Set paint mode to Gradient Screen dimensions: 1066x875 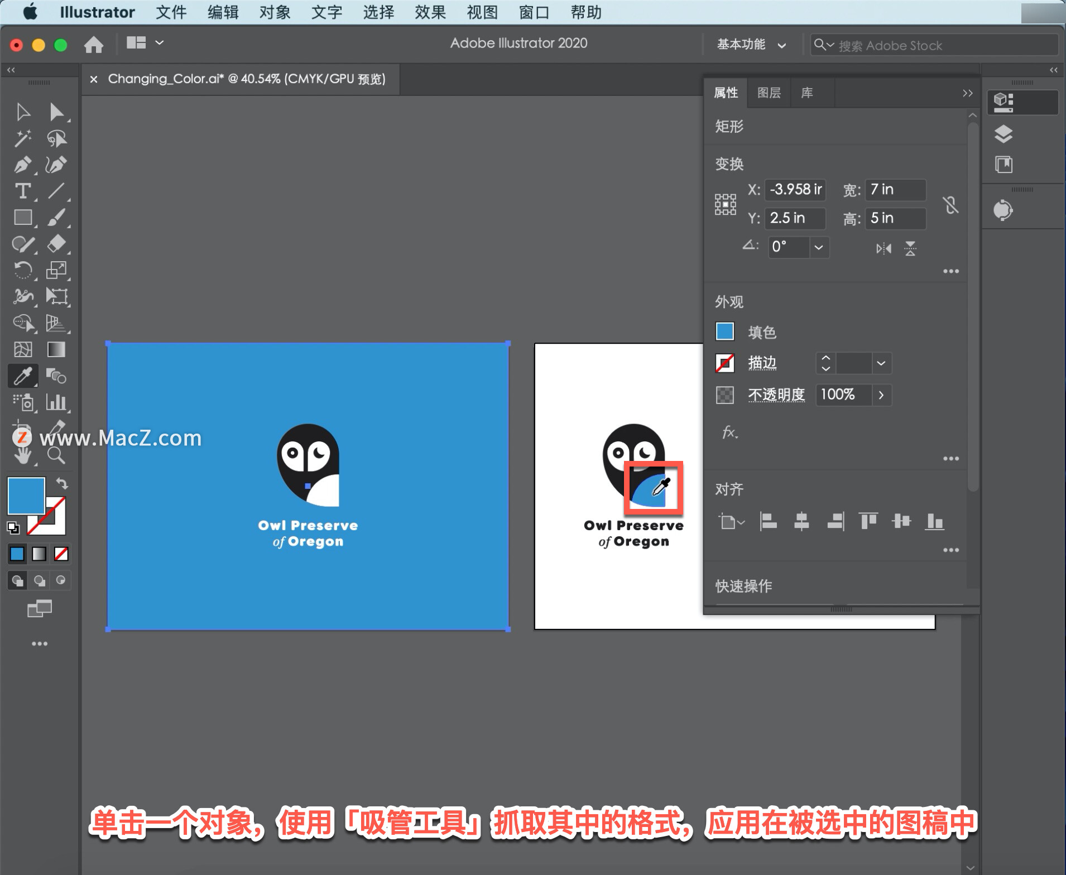pos(39,554)
